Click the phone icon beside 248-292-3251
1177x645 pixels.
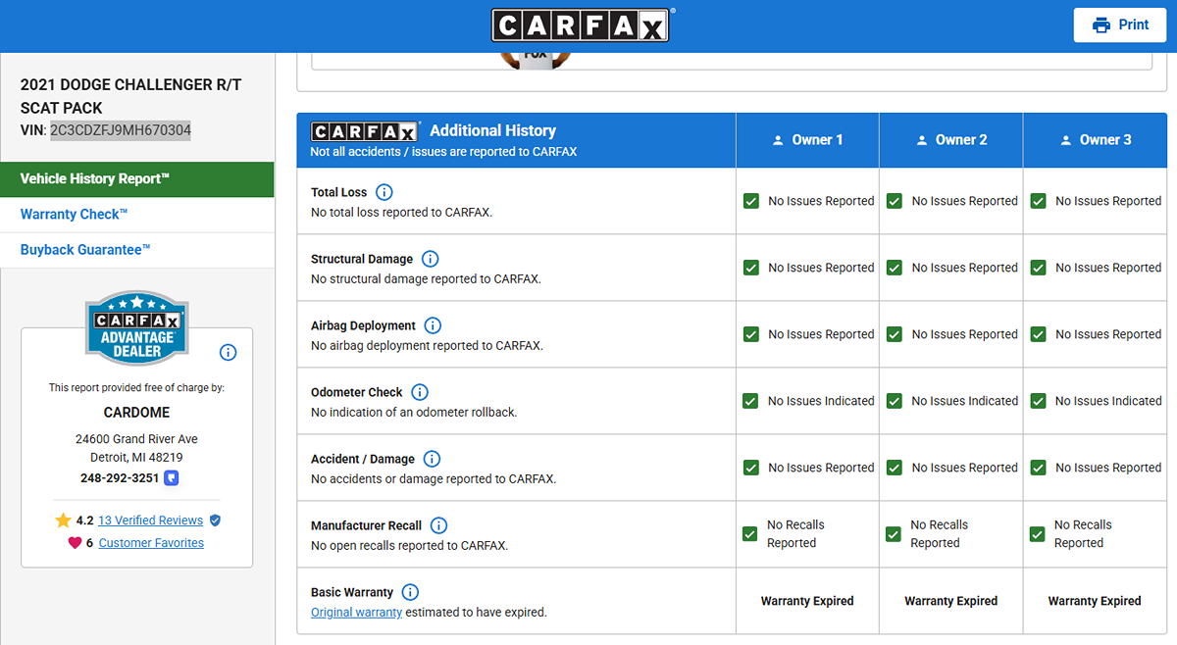(172, 478)
